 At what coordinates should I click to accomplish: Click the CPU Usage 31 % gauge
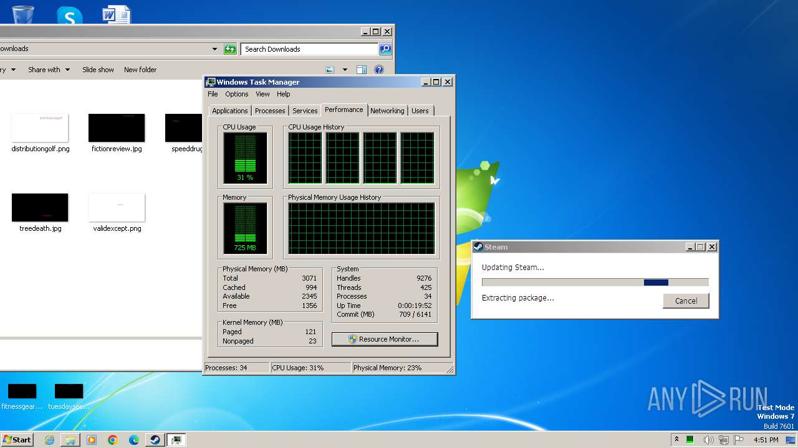[x=245, y=158]
